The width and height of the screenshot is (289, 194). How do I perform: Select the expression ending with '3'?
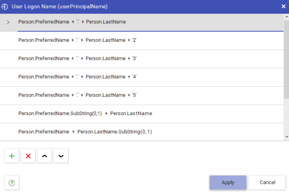pyautogui.click(x=78, y=59)
